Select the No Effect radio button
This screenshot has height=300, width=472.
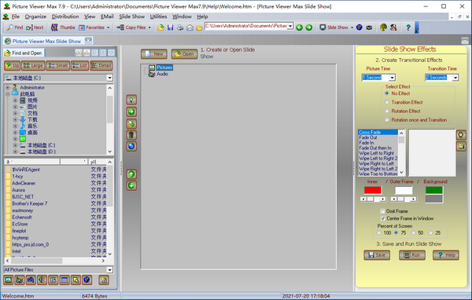click(387, 93)
